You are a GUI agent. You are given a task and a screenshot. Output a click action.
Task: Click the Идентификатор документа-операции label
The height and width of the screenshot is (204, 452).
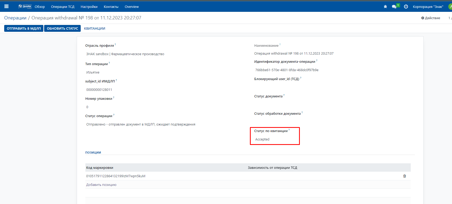click(285, 61)
